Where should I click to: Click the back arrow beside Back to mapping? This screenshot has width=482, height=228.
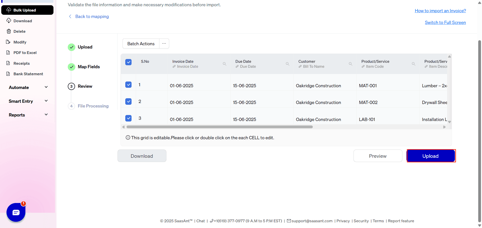pos(70,16)
